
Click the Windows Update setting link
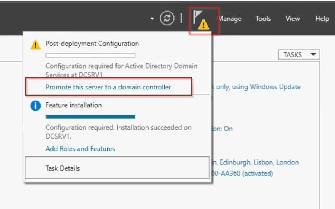click(256, 87)
